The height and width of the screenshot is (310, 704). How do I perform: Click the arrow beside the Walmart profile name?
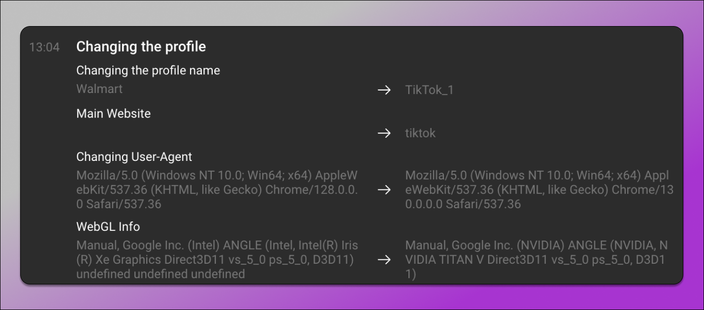tap(384, 90)
